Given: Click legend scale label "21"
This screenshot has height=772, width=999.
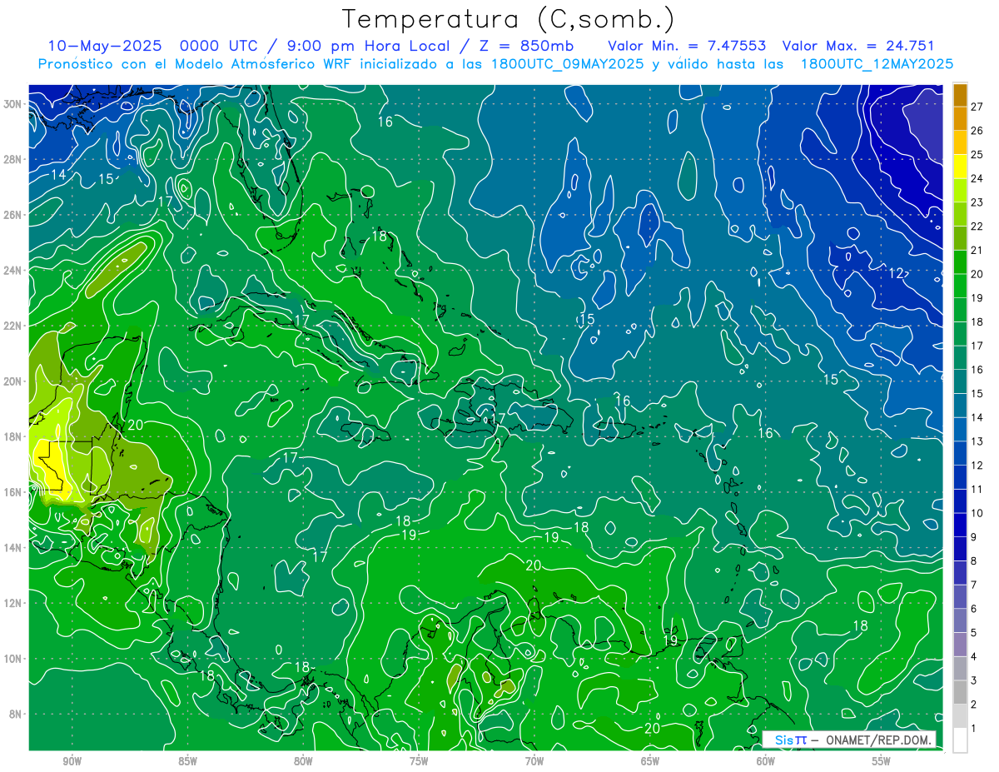Looking at the screenshot, I should (x=977, y=250).
